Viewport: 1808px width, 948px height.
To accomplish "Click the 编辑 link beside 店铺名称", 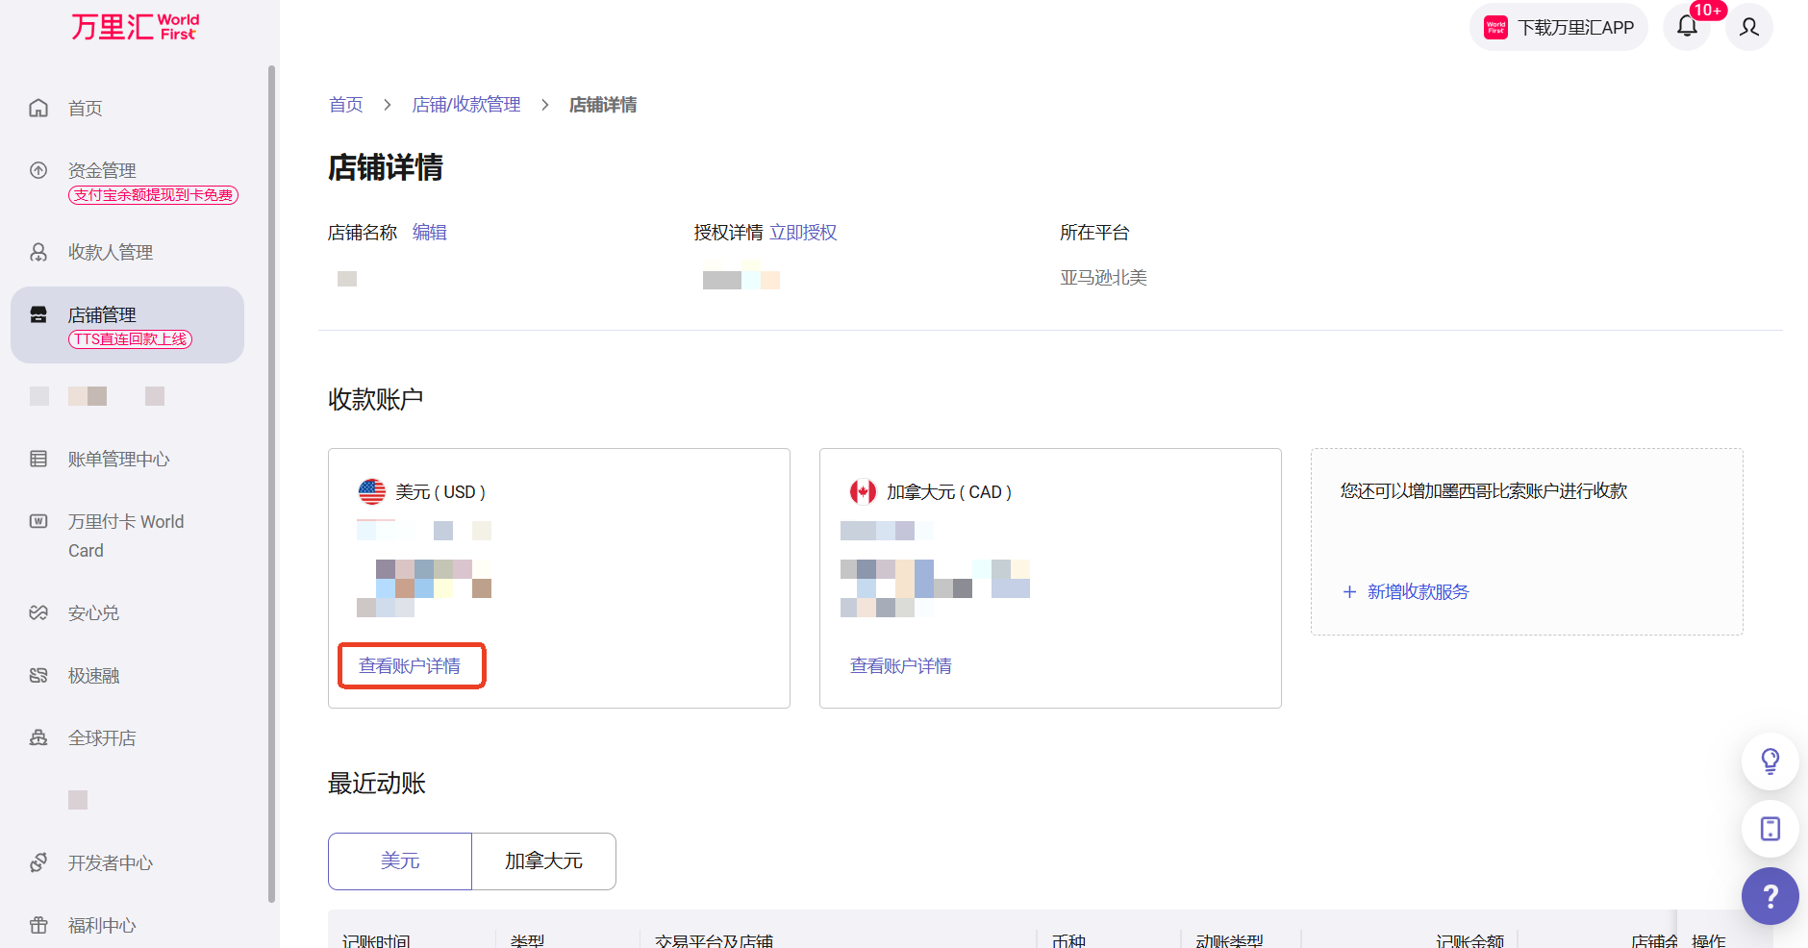I will pos(429,233).
